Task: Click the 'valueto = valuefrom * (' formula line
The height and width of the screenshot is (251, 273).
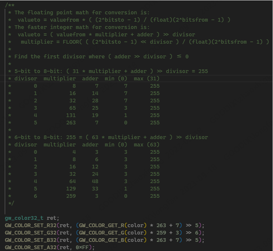Action: (124, 20)
